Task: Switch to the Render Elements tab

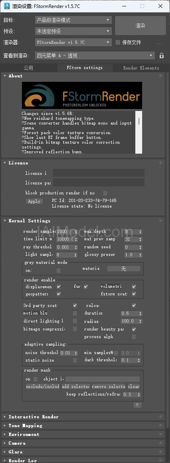Action: [141, 68]
